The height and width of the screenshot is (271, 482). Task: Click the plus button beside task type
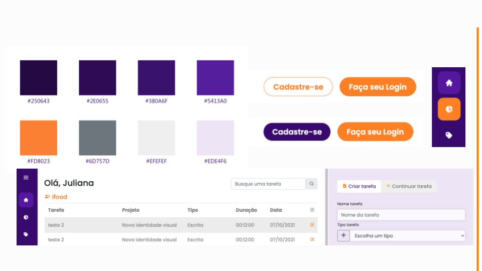(343, 235)
